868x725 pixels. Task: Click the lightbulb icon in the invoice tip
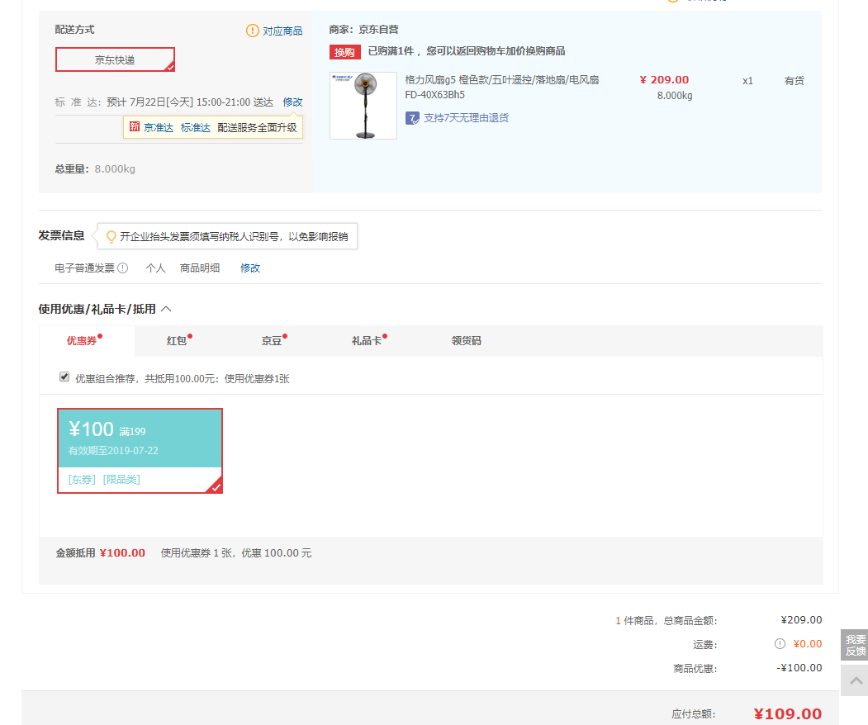(111, 237)
